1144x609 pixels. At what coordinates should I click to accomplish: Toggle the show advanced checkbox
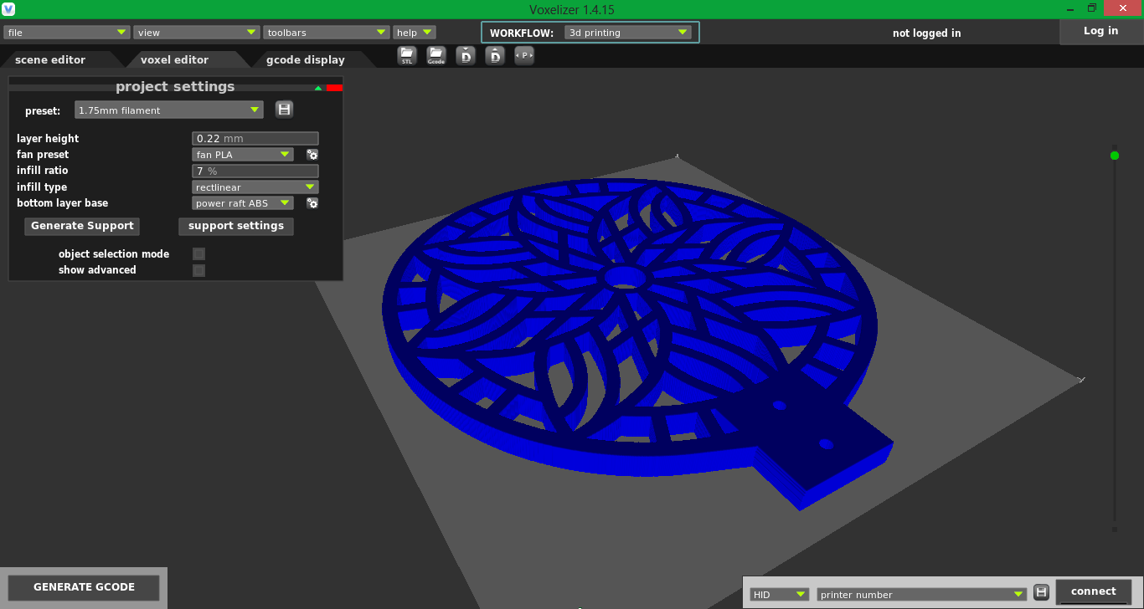click(x=198, y=270)
